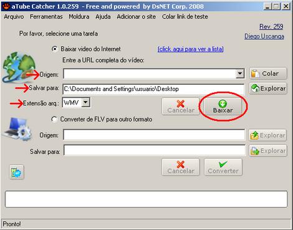This screenshot has width=293, height=230.
Task: Click the Converter button
Action: click(x=223, y=167)
